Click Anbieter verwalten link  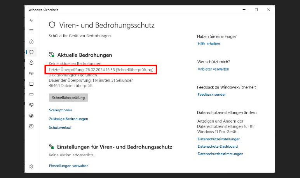(x=213, y=69)
